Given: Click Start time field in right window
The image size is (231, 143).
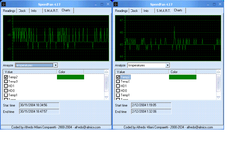Looking at the screenshot, I should tap(151, 105).
